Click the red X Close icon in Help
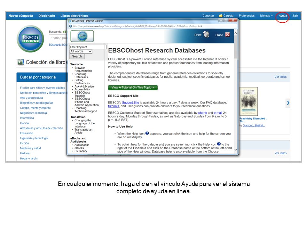 pyautogui.click(x=227, y=34)
